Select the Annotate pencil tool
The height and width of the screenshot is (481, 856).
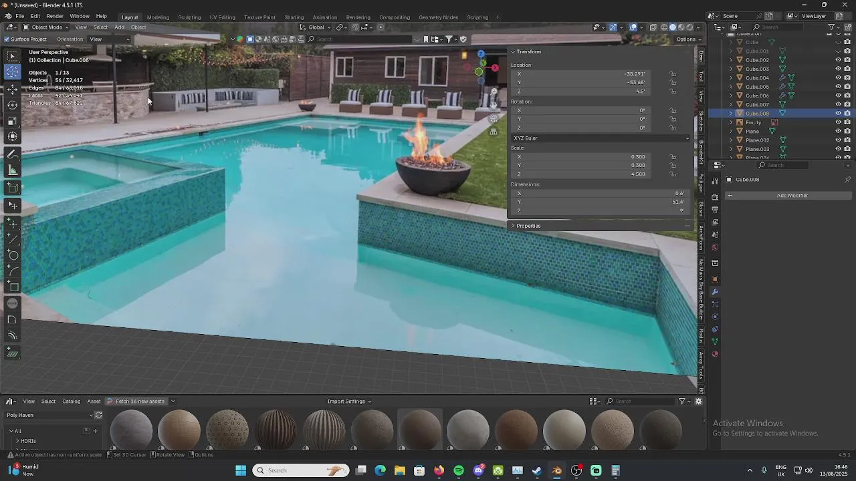pos(13,154)
